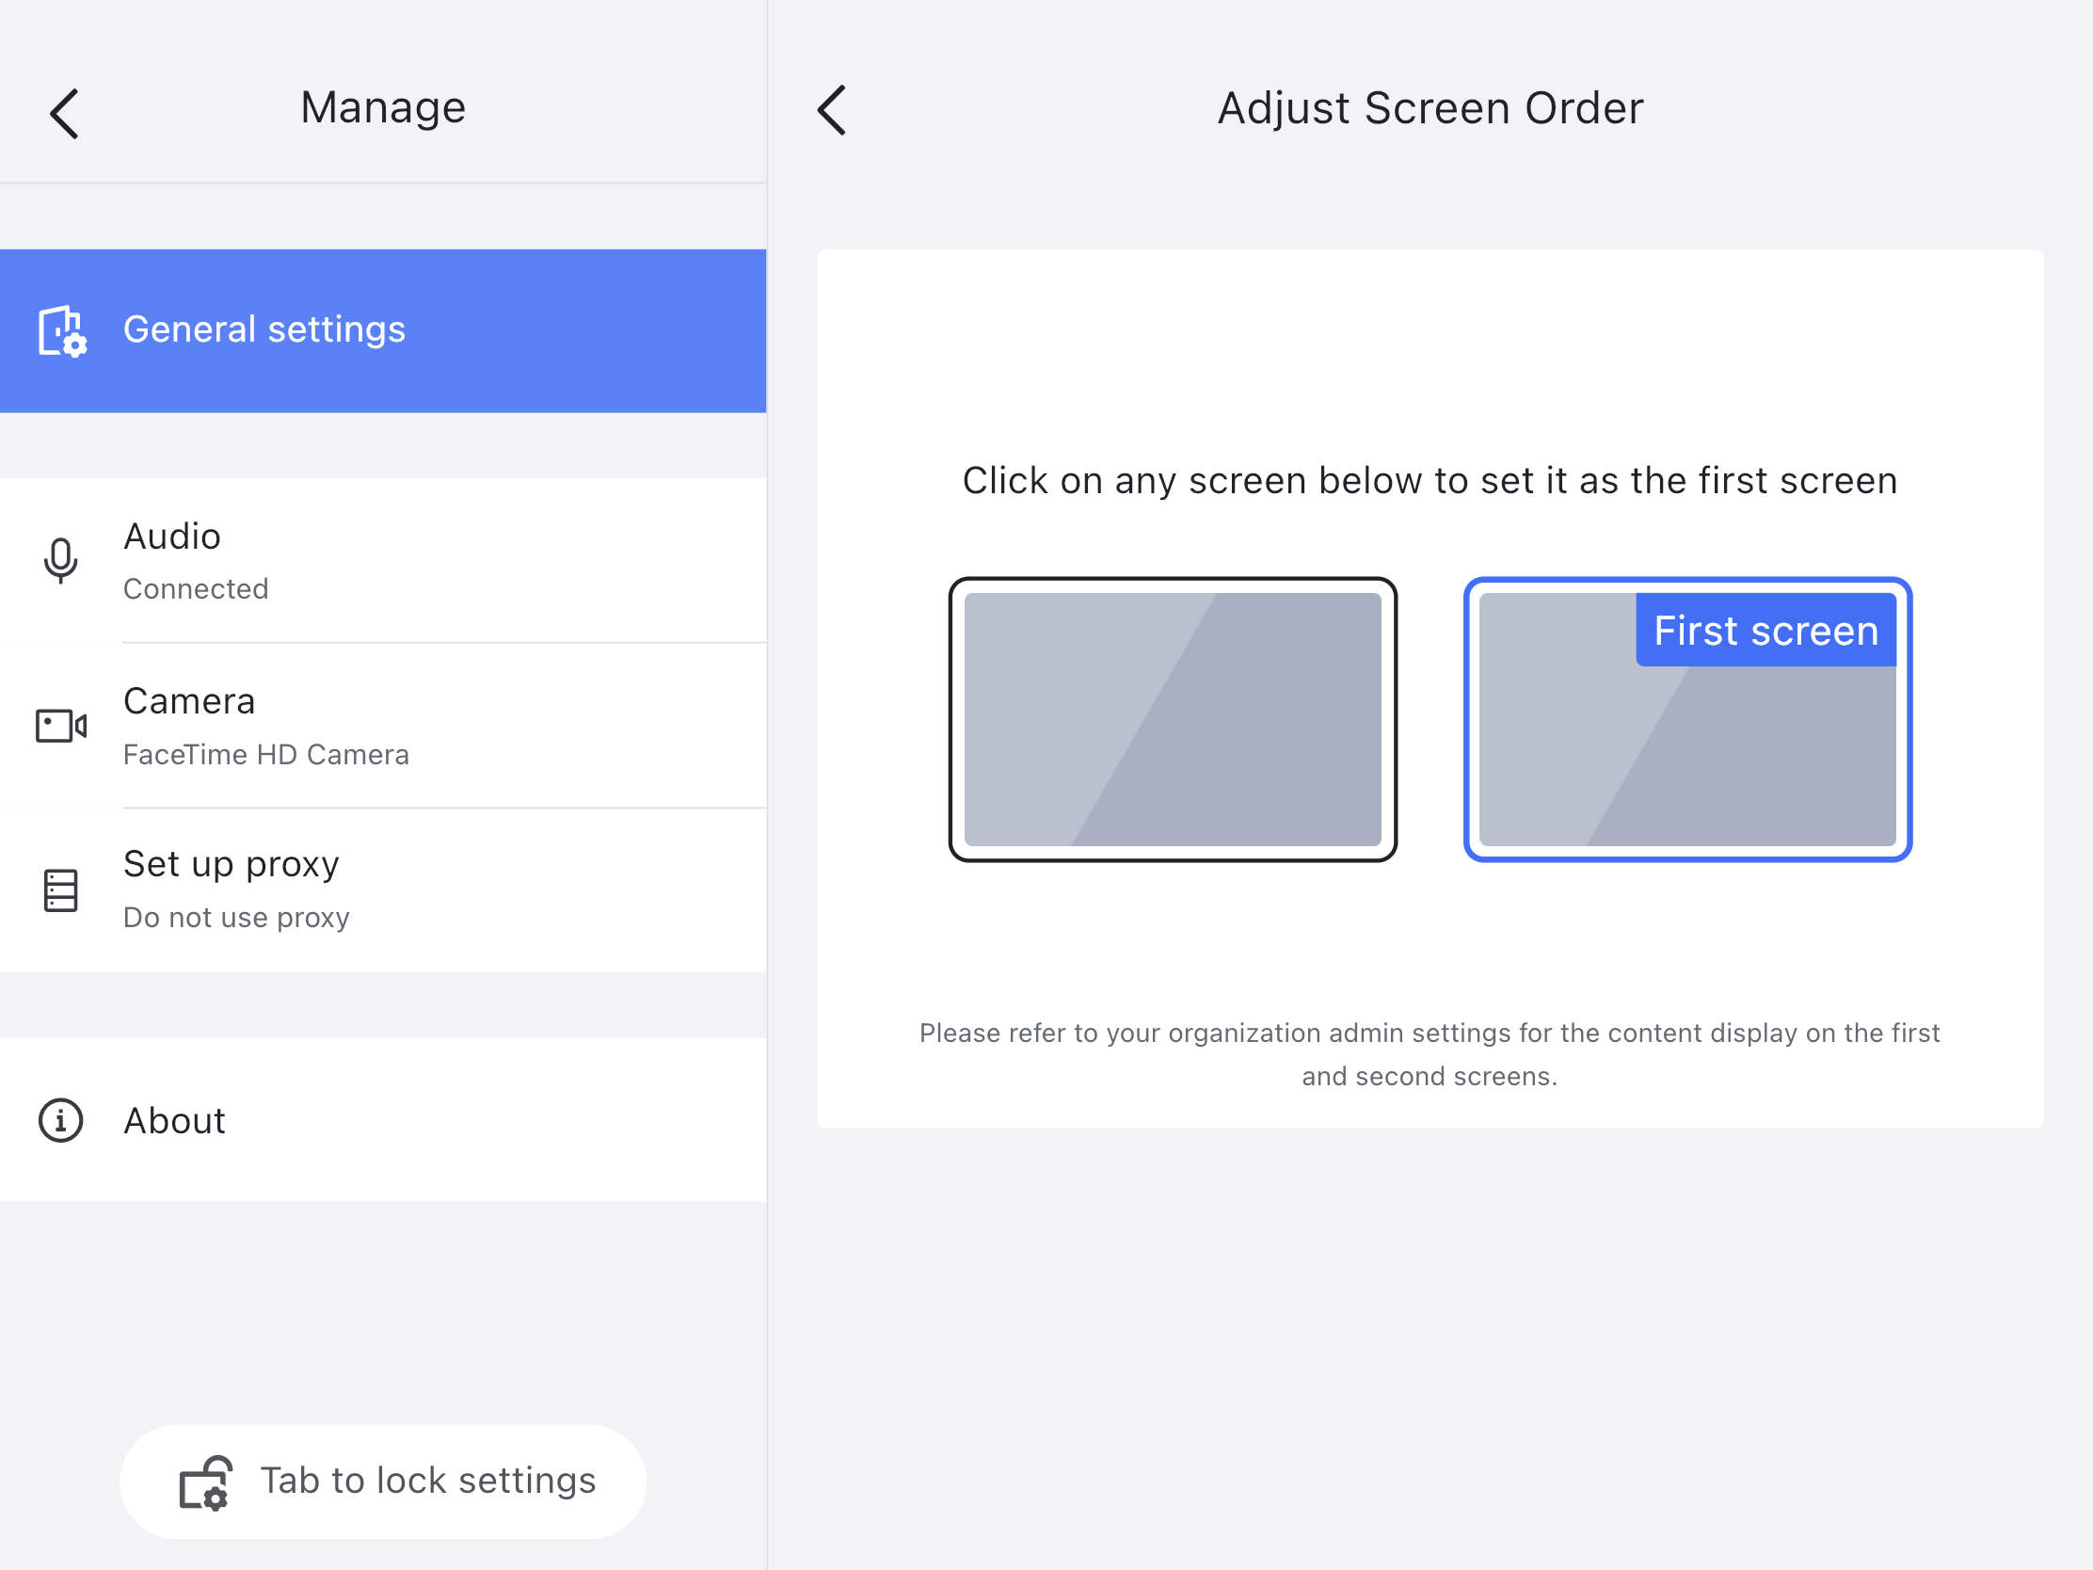Click the 'Connected' audio status text
Image resolution: width=2093 pixels, height=1570 pixels.
(x=196, y=588)
